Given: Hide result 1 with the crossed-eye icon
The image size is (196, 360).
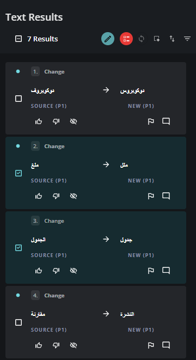Looking at the screenshot, I should coord(73,121).
